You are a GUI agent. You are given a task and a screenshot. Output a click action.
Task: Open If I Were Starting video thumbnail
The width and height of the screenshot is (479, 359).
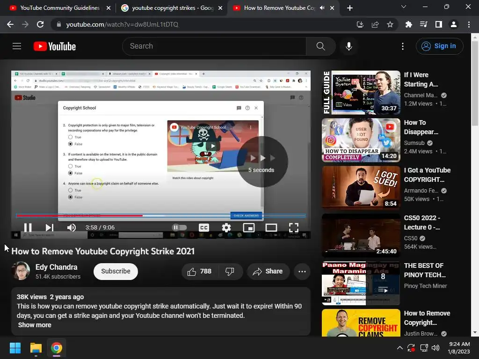pyautogui.click(x=361, y=93)
